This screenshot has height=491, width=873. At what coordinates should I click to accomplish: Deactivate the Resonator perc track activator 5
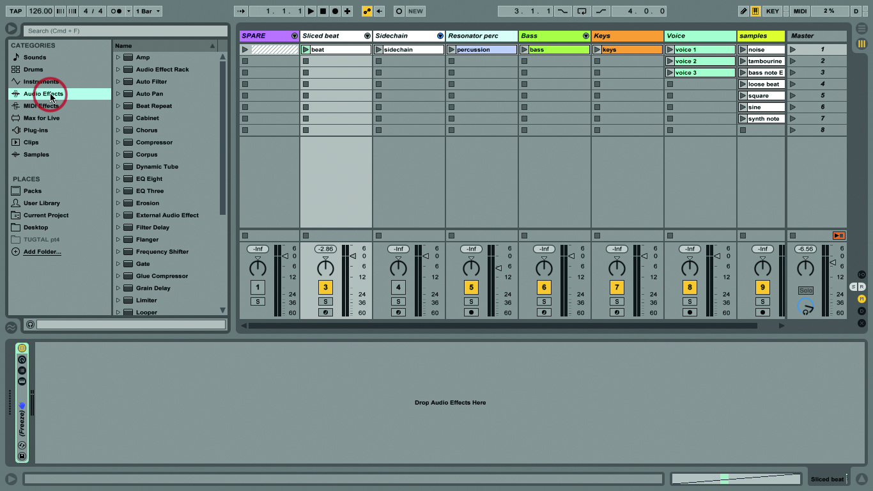471,287
